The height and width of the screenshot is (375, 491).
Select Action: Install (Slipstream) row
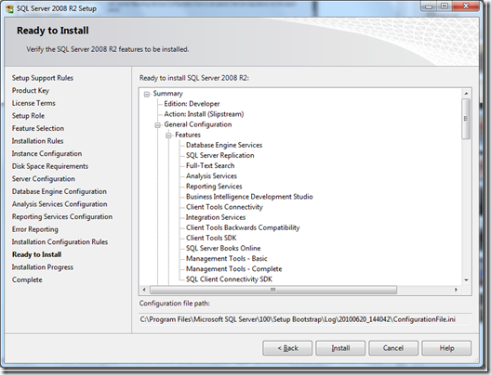204,114
